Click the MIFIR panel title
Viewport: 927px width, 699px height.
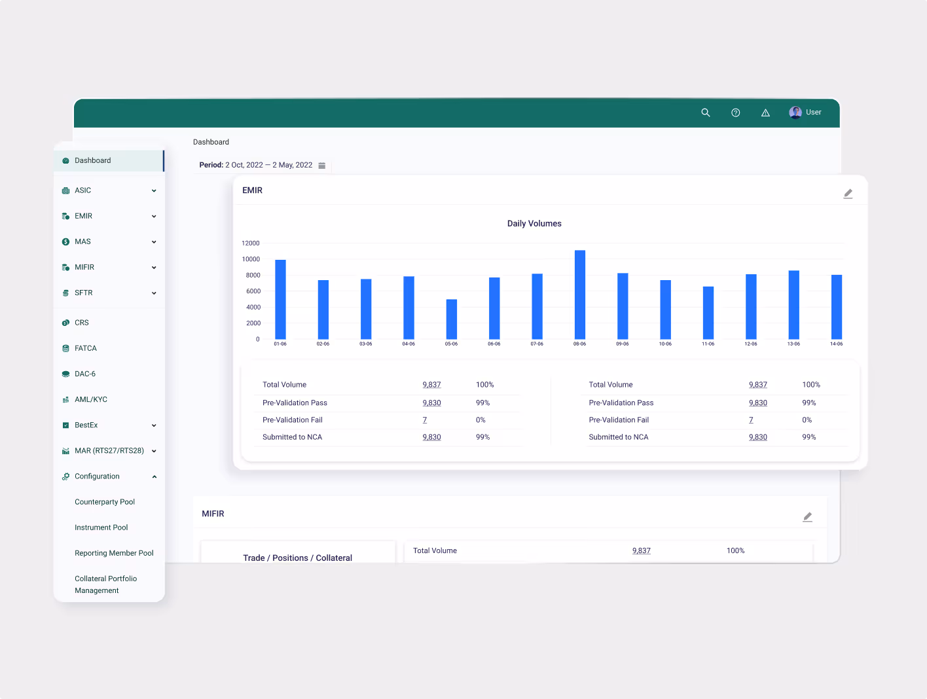pyautogui.click(x=213, y=514)
